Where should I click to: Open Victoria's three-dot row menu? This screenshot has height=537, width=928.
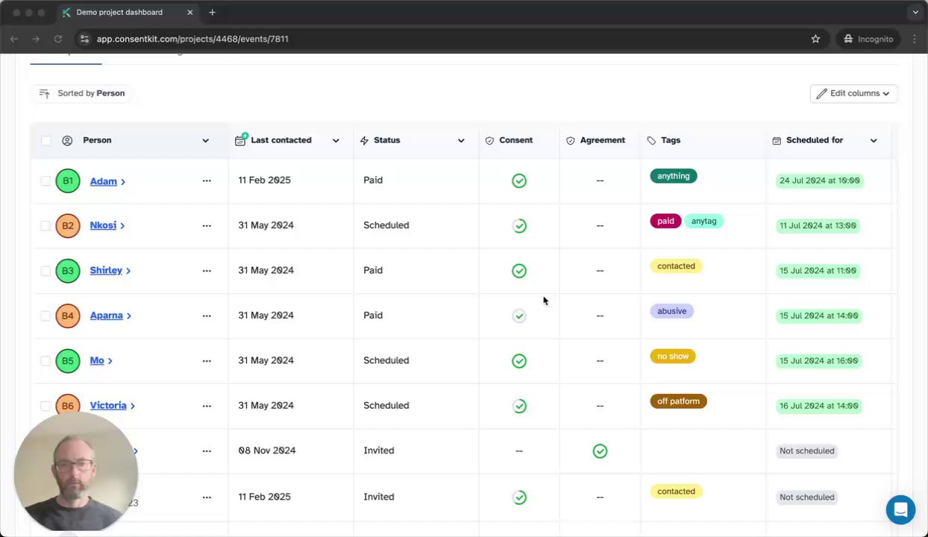(207, 406)
